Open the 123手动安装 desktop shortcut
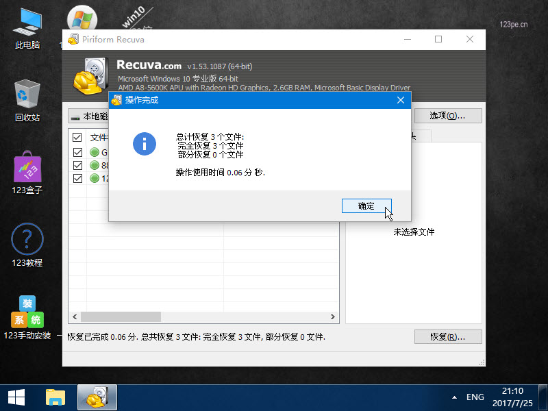The image size is (548, 411). click(27, 315)
